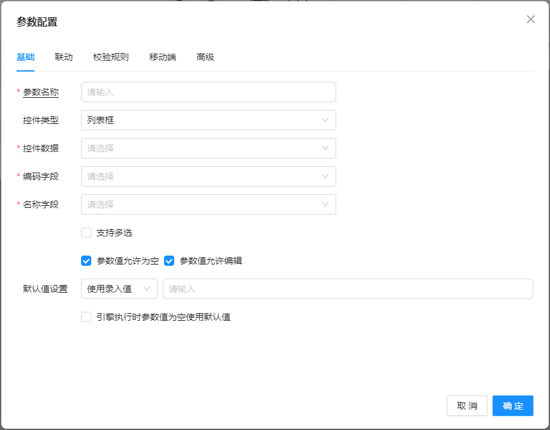Open the 编码字段 select box
This screenshot has width=550, height=430.
(x=208, y=176)
